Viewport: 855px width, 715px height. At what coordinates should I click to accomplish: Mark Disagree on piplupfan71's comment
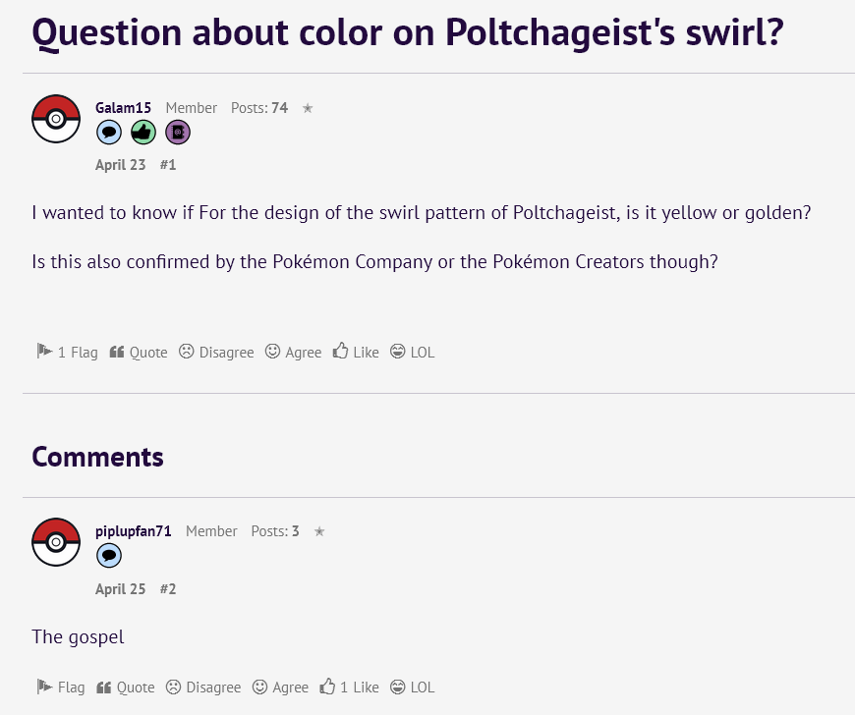(x=203, y=687)
